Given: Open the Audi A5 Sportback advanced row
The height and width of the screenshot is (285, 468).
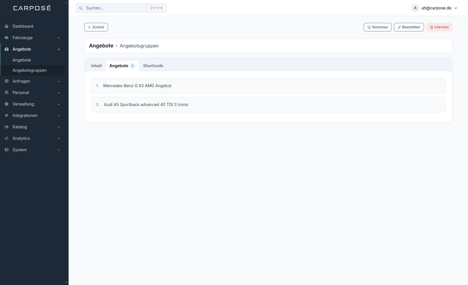Looking at the screenshot, I should pyautogui.click(x=268, y=105).
